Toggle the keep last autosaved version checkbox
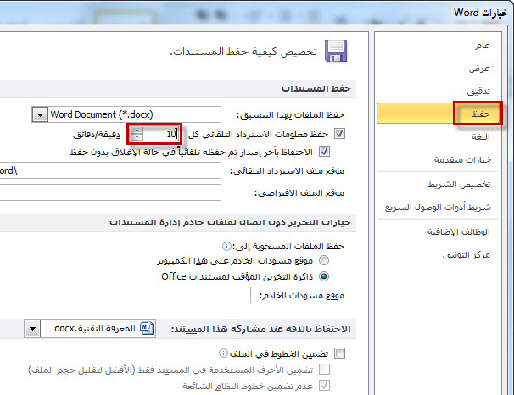 [x=324, y=152]
